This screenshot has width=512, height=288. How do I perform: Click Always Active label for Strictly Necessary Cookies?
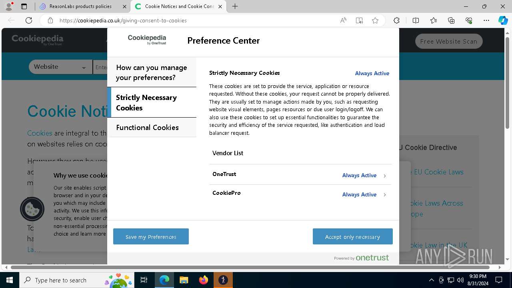tap(372, 73)
